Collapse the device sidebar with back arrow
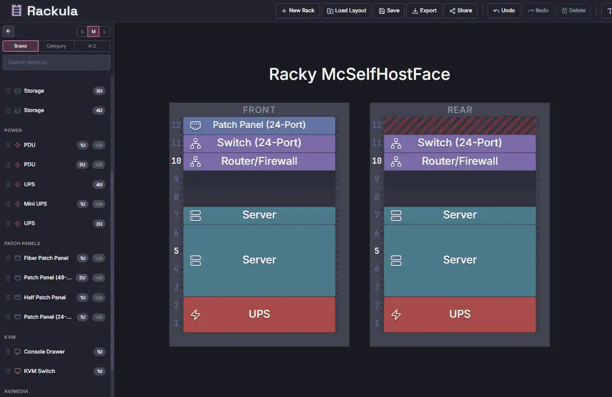The height and width of the screenshot is (397, 612). [x=9, y=31]
